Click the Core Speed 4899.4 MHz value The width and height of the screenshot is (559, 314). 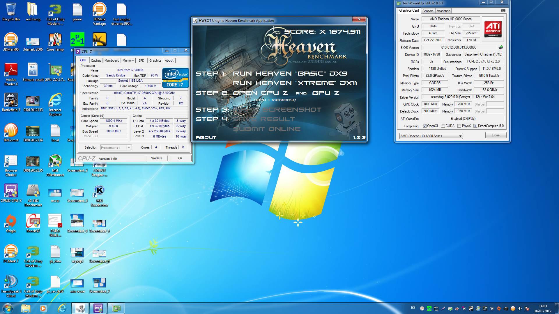tap(114, 121)
